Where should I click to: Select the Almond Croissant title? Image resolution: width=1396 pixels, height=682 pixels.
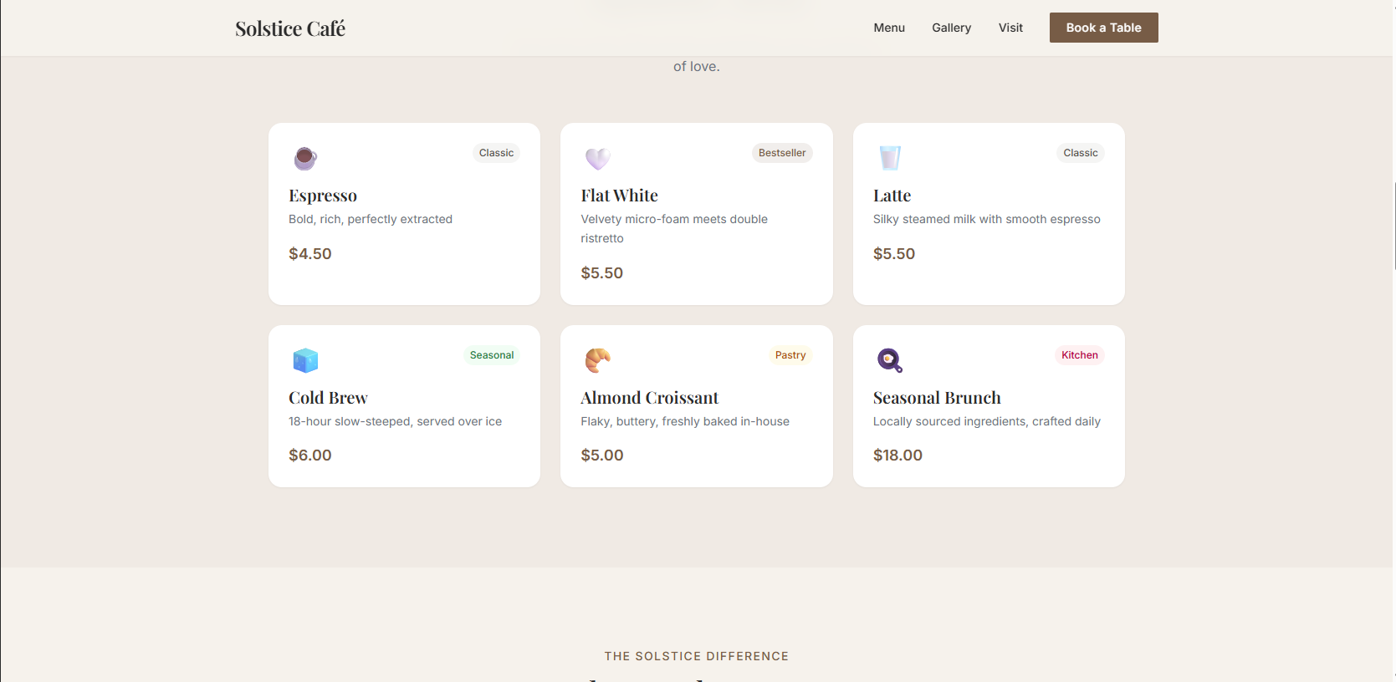649,398
